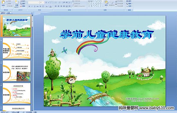
Task: Click the Shrink Font icon
Action: pyautogui.click(x=49, y=2)
